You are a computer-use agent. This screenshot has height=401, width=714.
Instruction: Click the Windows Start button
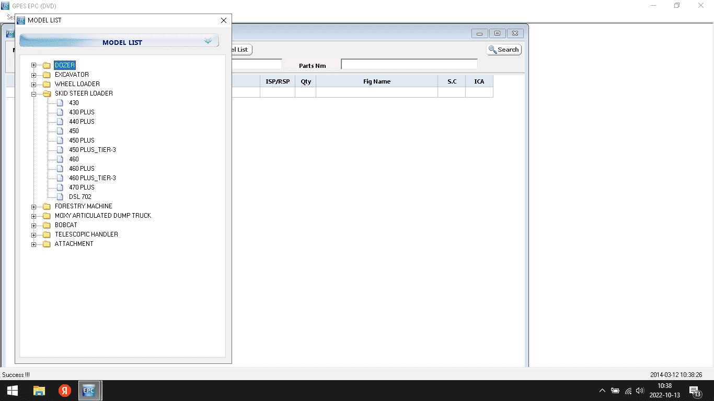(x=13, y=391)
